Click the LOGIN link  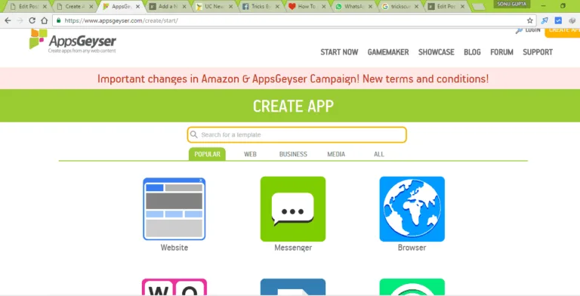click(x=529, y=30)
